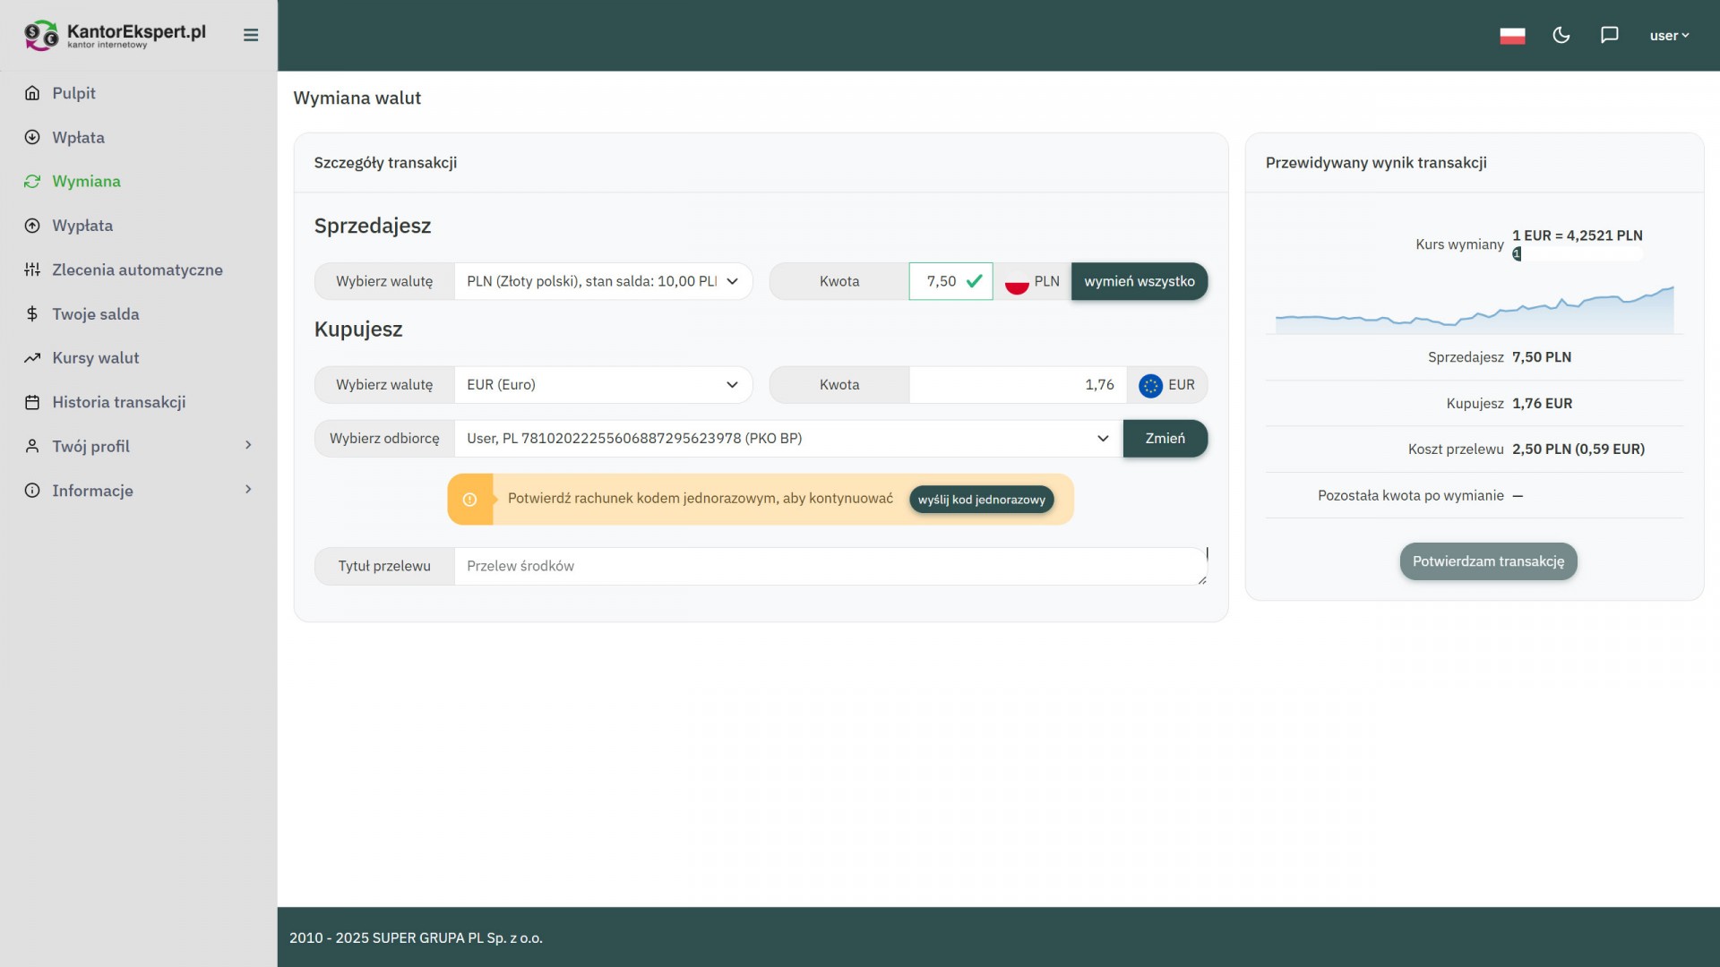Toggle dark mode with the moon icon
1720x967 pixels.
pyautogui.click(x=1561, y=35)
